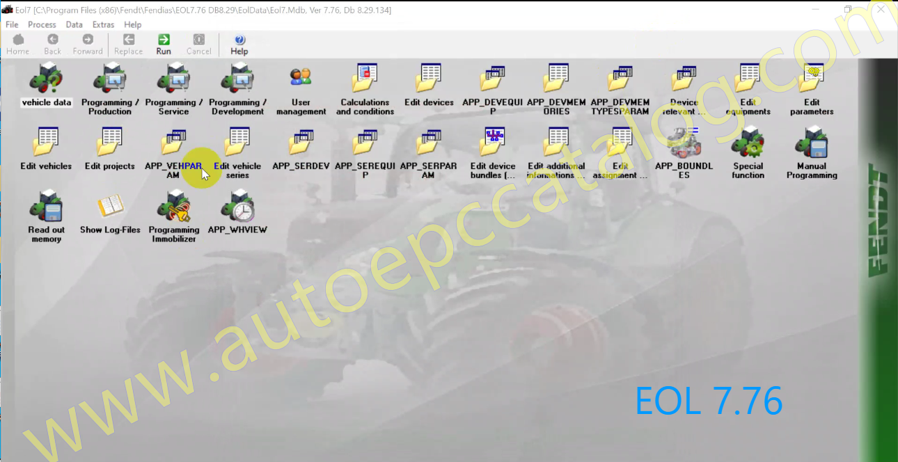Open the Data menu
The image size is (898, 462).
[74, 25]
